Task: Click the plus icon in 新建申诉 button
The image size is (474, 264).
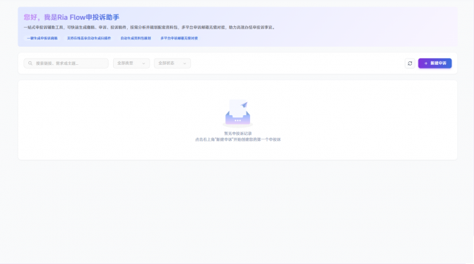Action: (x=426, y=63)
